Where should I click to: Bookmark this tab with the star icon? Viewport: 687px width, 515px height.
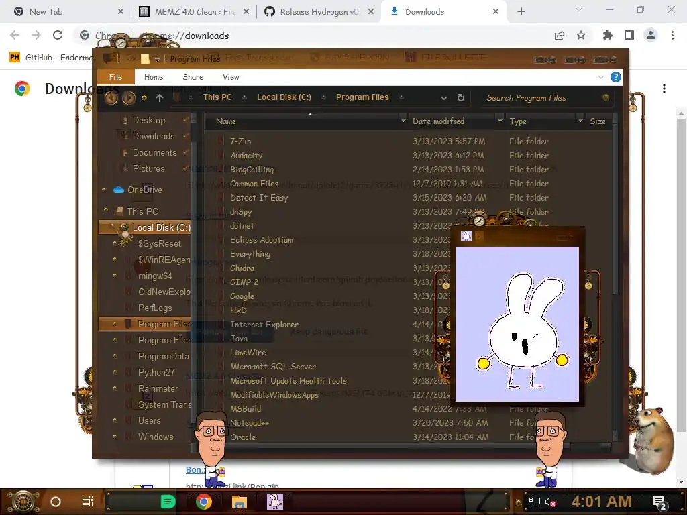click(x=581, y=35)
